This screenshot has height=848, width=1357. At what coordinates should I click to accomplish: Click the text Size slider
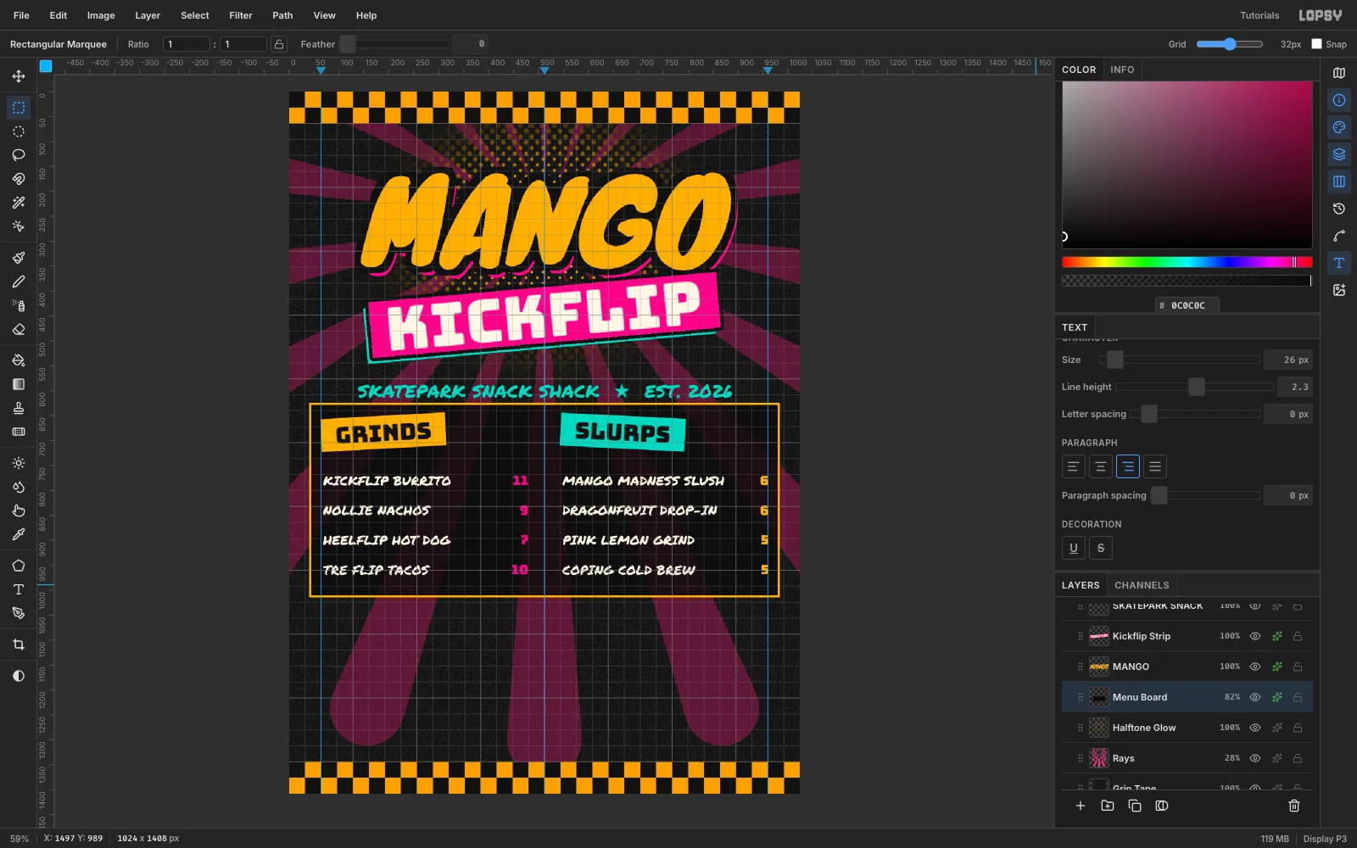pos(1180,360)
